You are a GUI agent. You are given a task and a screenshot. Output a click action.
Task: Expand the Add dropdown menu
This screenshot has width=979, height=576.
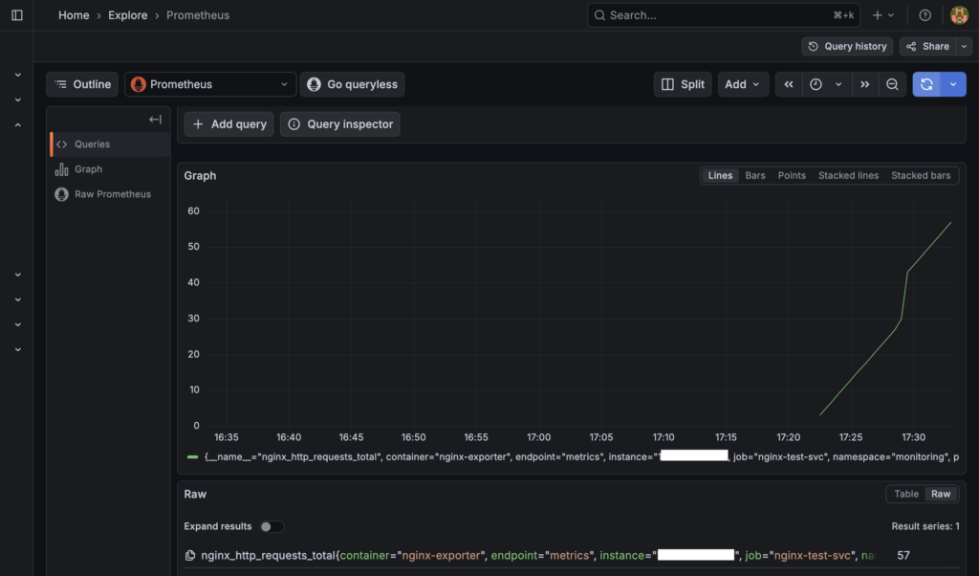pyautogui.click(x=743, y=84)
